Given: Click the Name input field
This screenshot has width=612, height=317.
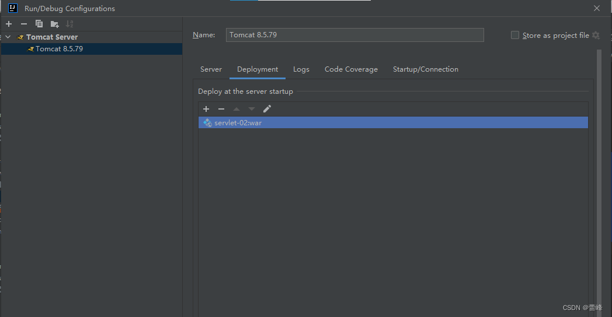Looking at the screenshot, I should [x=355, y=35].
